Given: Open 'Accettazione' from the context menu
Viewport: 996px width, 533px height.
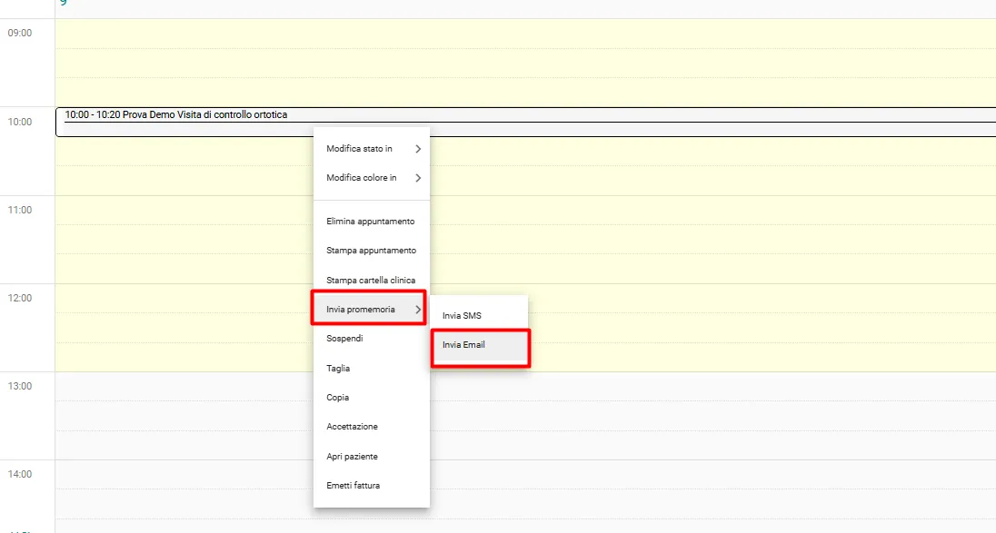Looking at the screenshot, I should (x=352, y=427).
